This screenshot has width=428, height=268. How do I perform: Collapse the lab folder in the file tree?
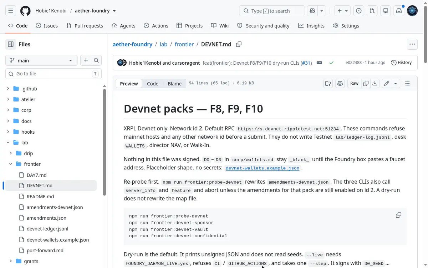point(8,143)
